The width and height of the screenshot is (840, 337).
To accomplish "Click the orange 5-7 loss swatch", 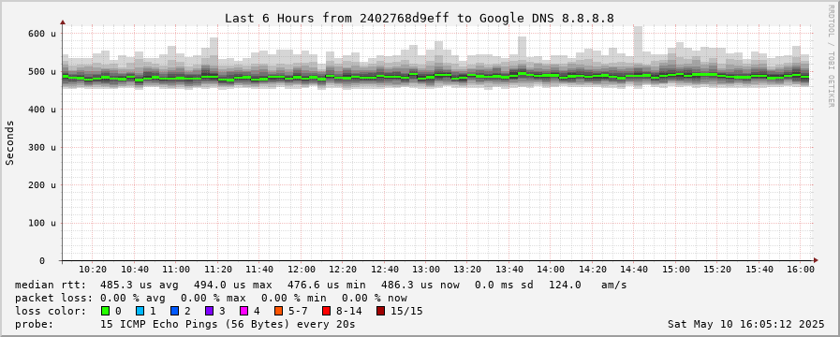I will tap(278, 311).
